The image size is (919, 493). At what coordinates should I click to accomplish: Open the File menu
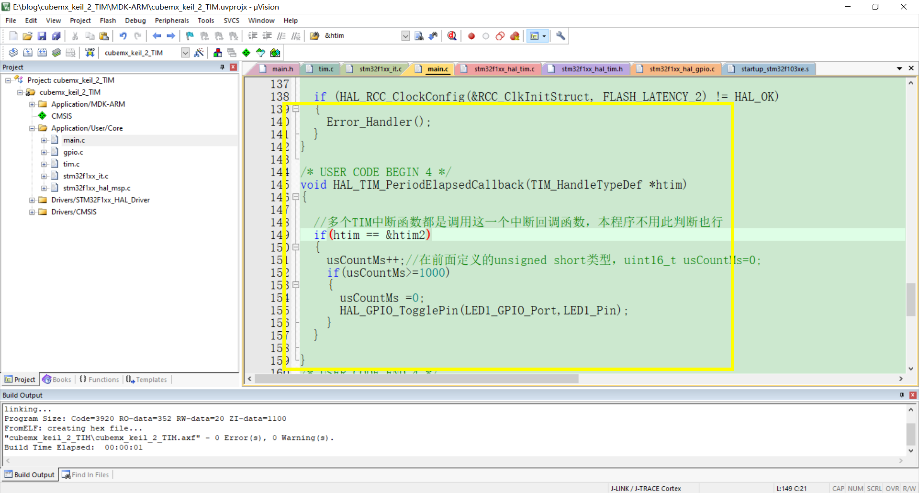(11, 21)
